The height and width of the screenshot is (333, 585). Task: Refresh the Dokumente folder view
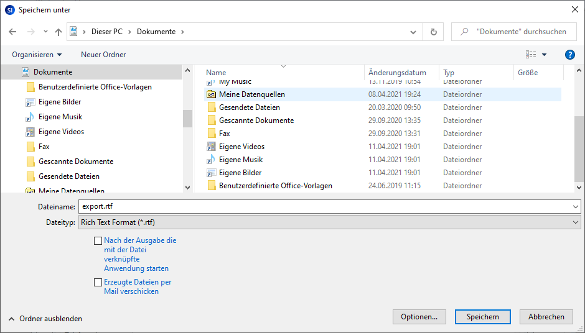click(434, 32)
